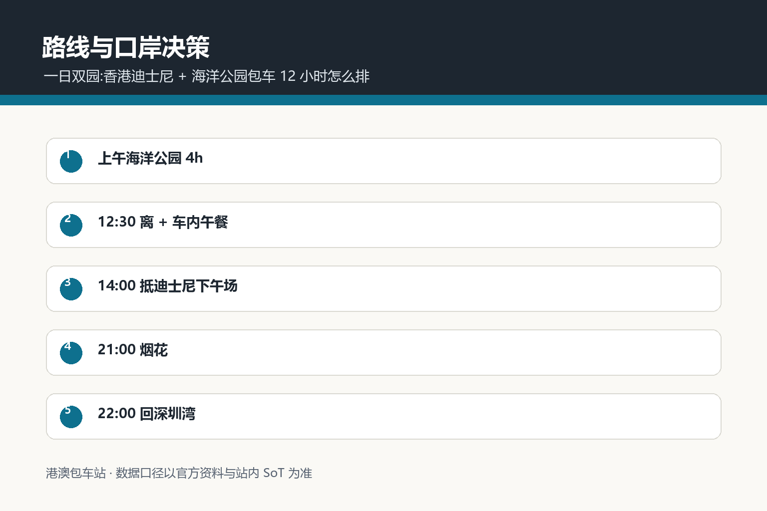The height and width of the screenshot is (511, 767).
Task: Click the step 4 numbered circle
Action: tap(71, 353)
